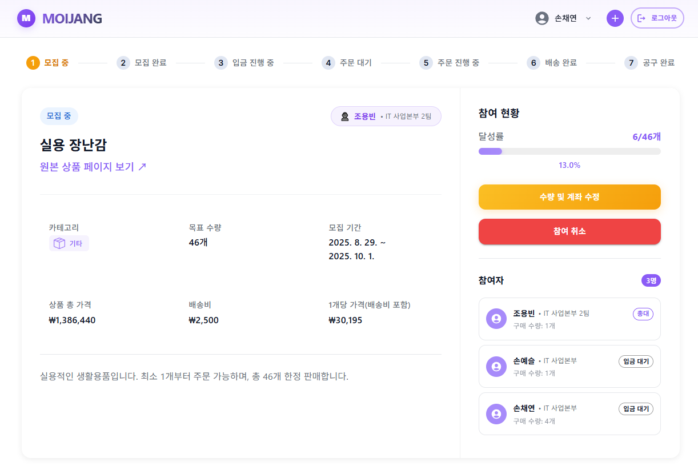Click the 수량 및 계좌 수정 button
Image resolution: width=698 pixels, height=474 pixels.
point(569,197)
